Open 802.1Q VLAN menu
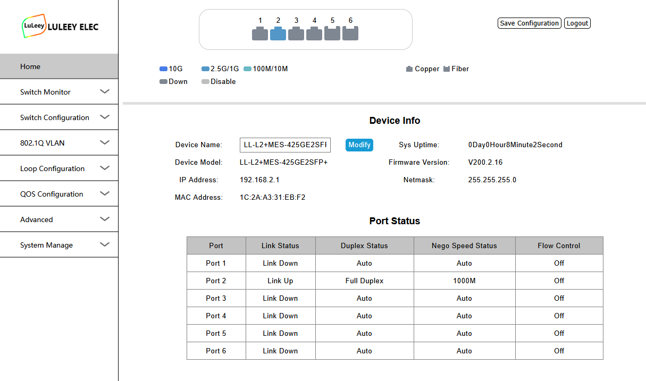The image size is (646, 381). coord(59,143)
